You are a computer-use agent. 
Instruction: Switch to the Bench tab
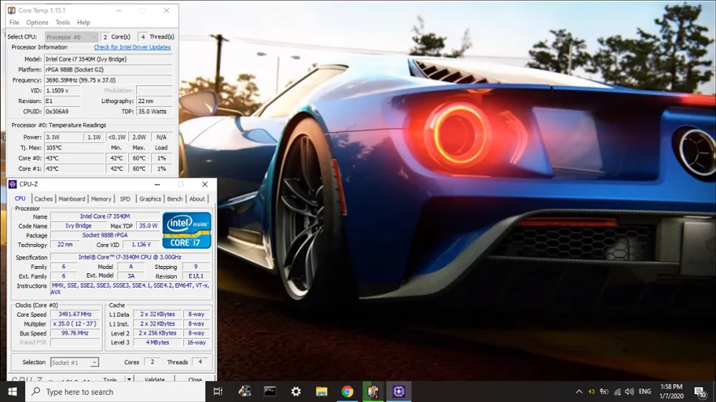(x=175, y=199)
